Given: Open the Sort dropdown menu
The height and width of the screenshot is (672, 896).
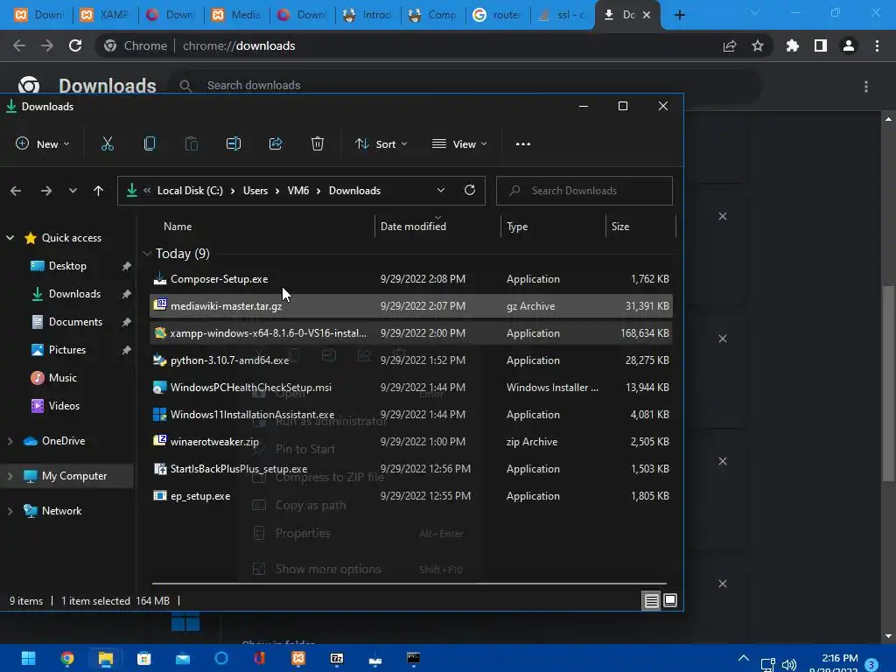Looking at the screenshot, I should (x=381, y=144).
